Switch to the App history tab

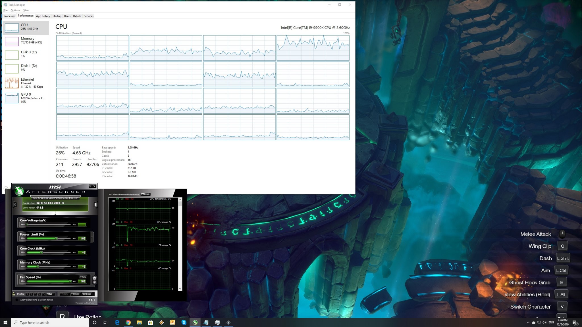tap(43, 16)
